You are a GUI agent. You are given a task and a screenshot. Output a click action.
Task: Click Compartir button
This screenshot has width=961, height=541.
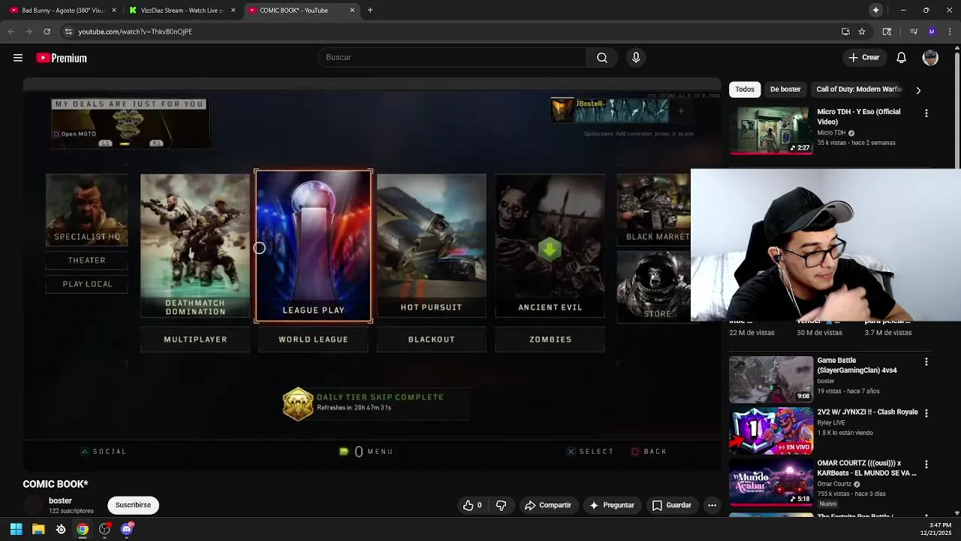pos(548,505)
